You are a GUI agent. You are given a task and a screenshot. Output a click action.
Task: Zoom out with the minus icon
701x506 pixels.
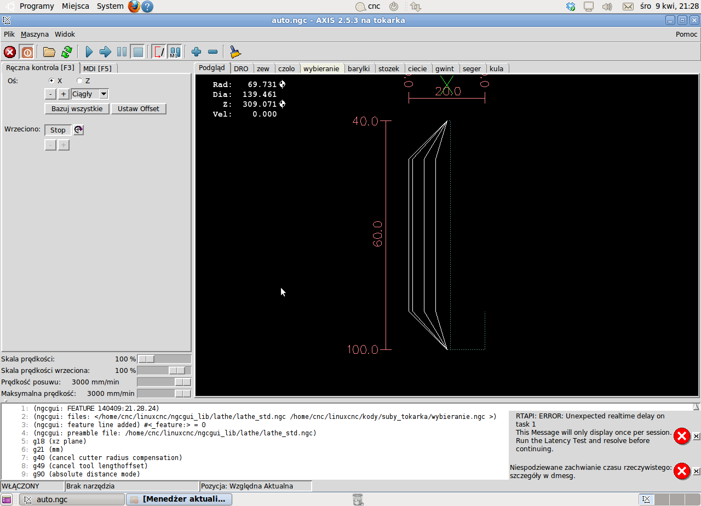pyautogui.click(x=212, y=52)
